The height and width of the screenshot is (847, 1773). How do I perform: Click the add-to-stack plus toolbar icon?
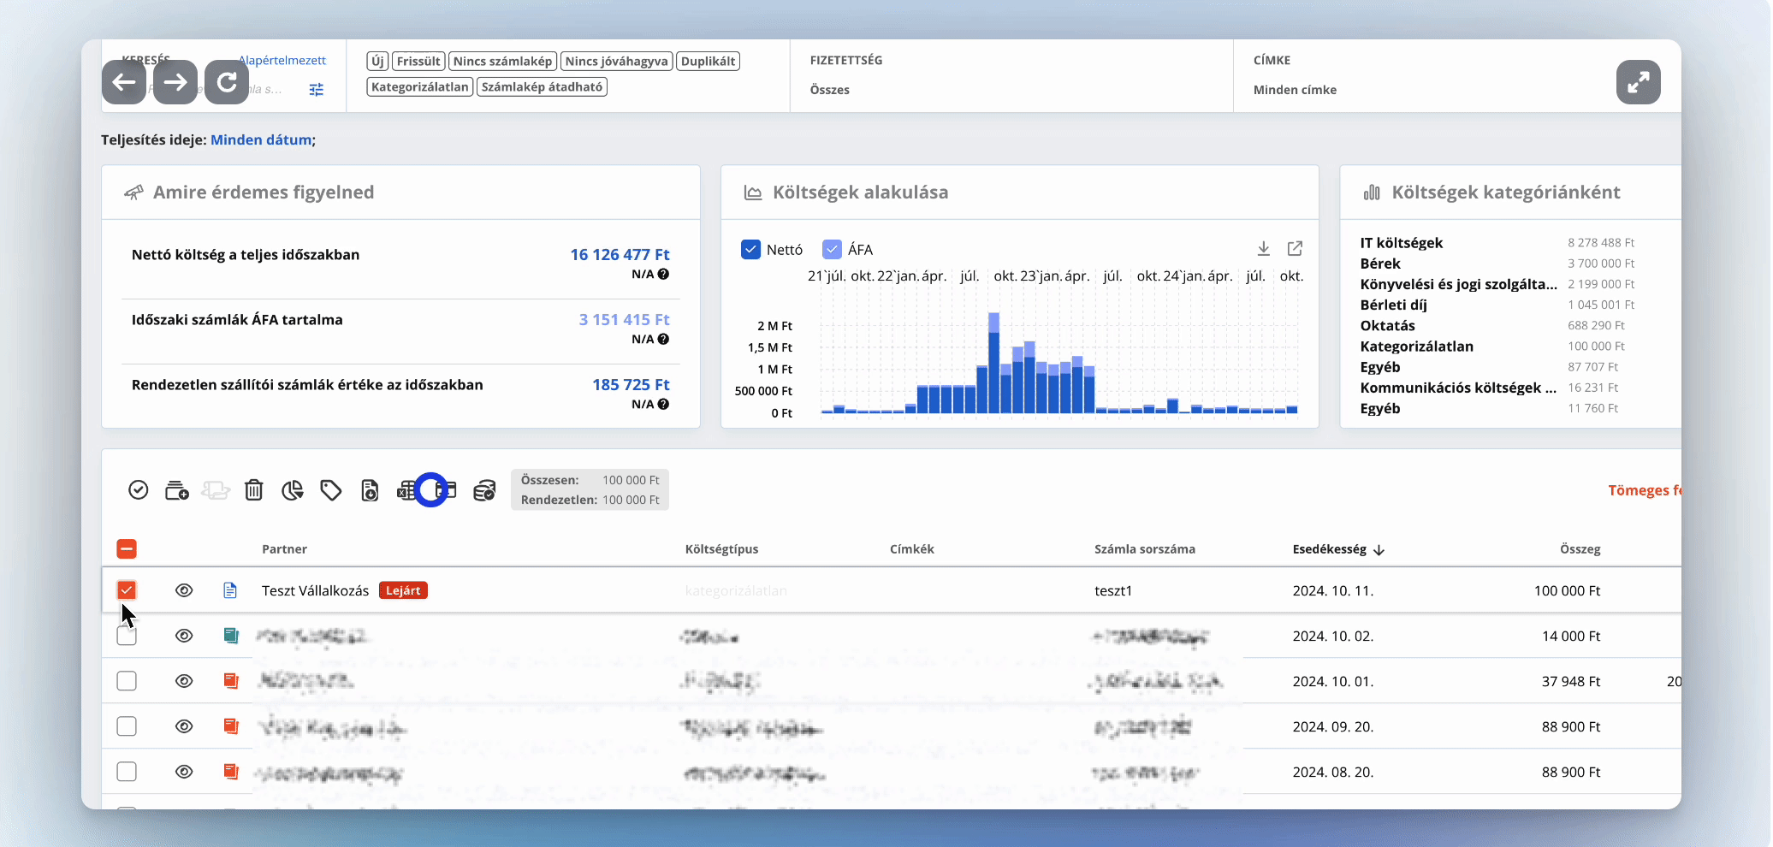coord(177,490)
